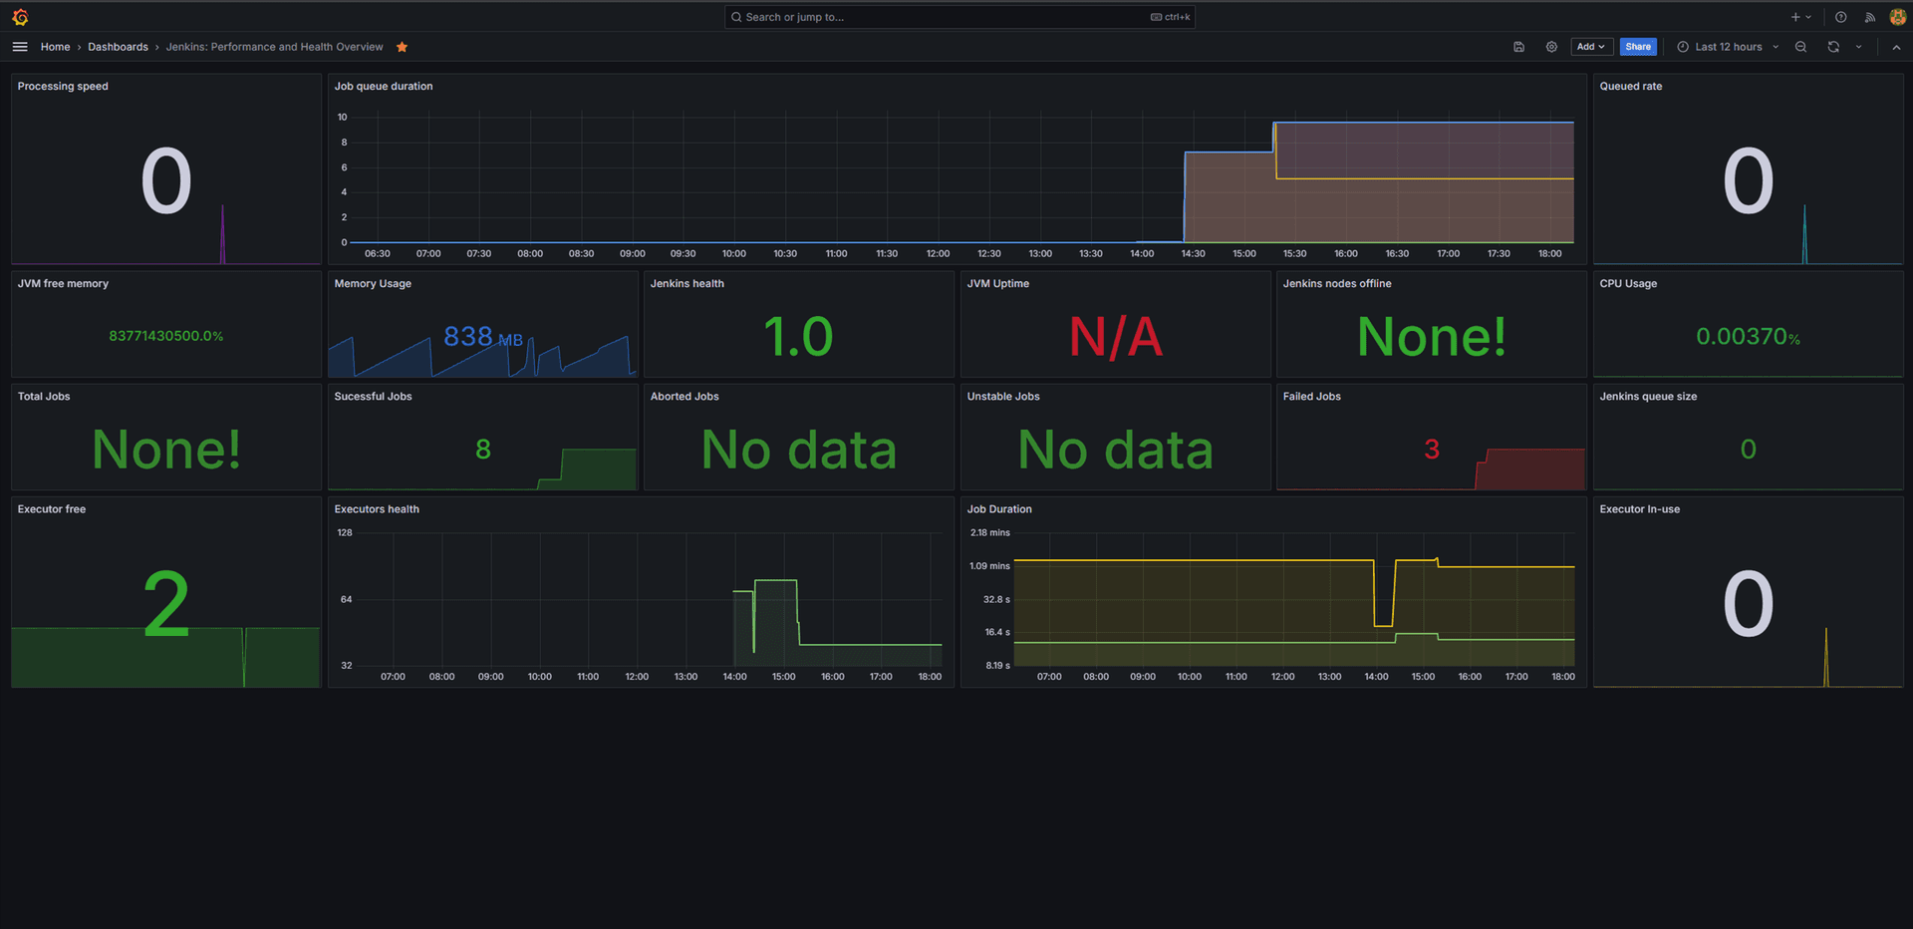Click the ctrl+k shortcut hint
Image resolution: width=1913 pixels, height=929 pixels.
coord(1171,17)
